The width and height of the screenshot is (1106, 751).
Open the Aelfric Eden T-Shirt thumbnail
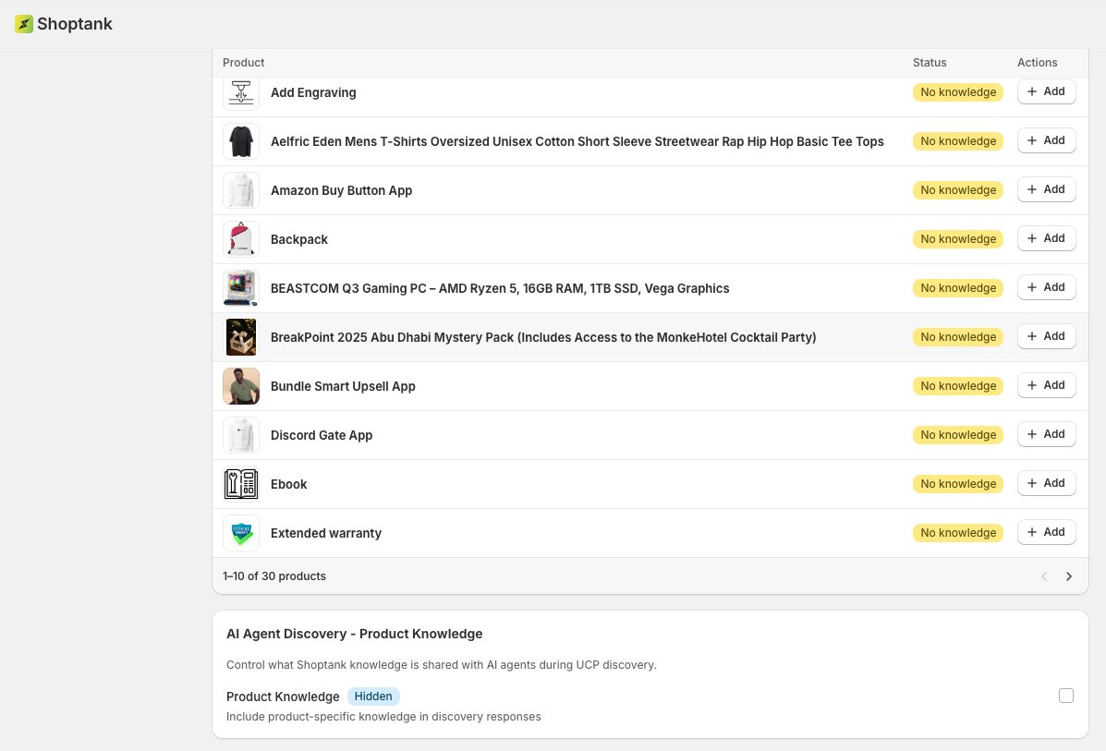(x=241, y=141)
